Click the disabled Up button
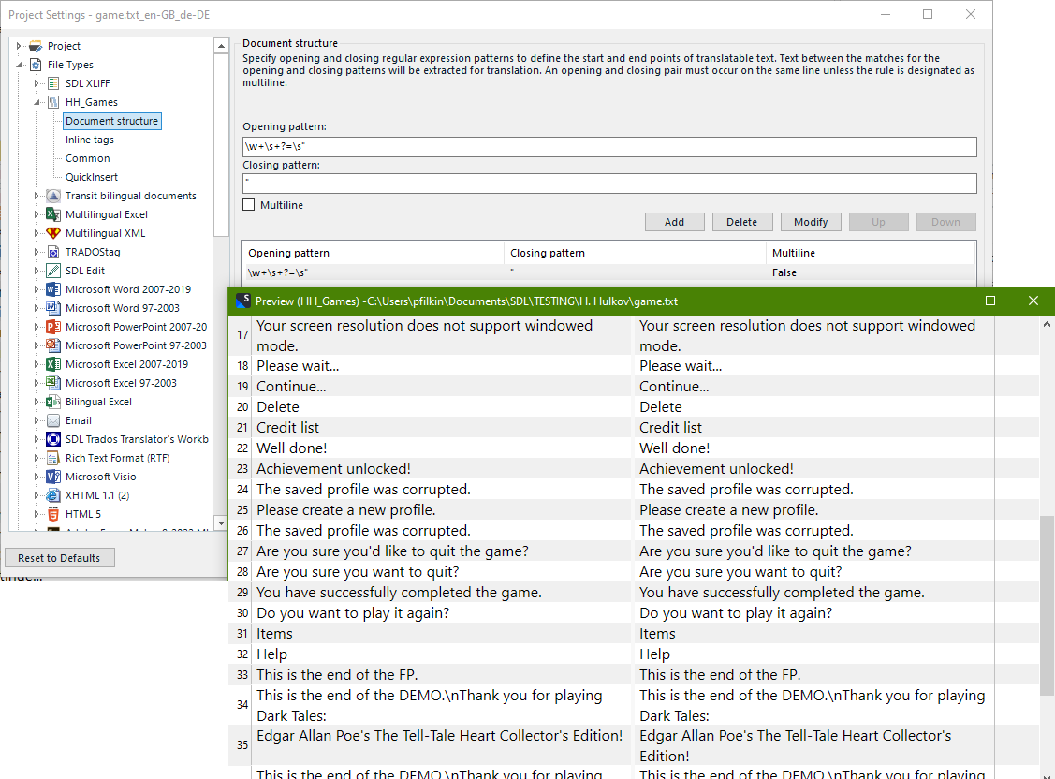1055x779 pixels. tap(879, 222)
